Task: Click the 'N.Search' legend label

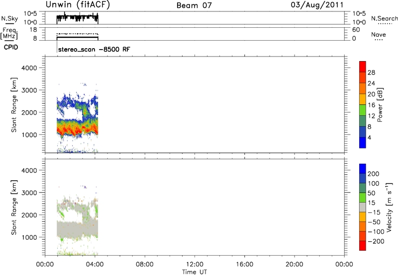Action: pos(385,18)
